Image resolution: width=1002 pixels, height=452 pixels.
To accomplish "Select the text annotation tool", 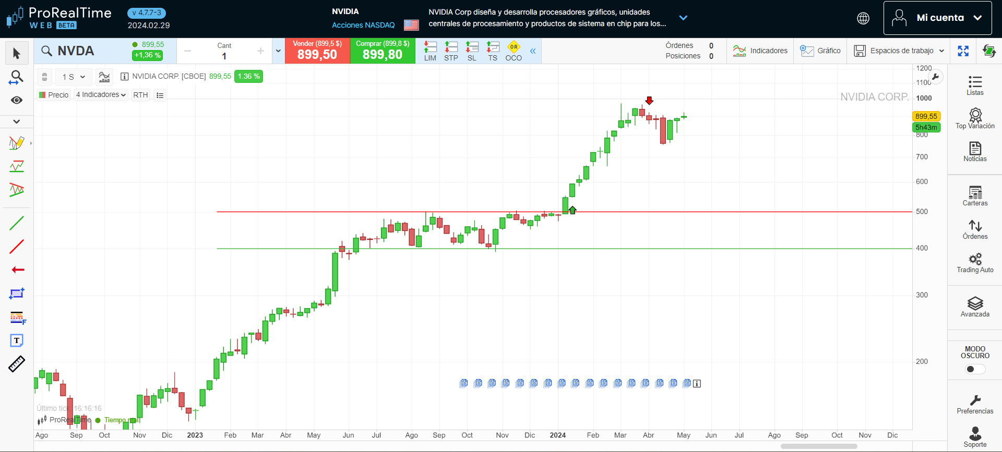I will (x=17, y=340).
